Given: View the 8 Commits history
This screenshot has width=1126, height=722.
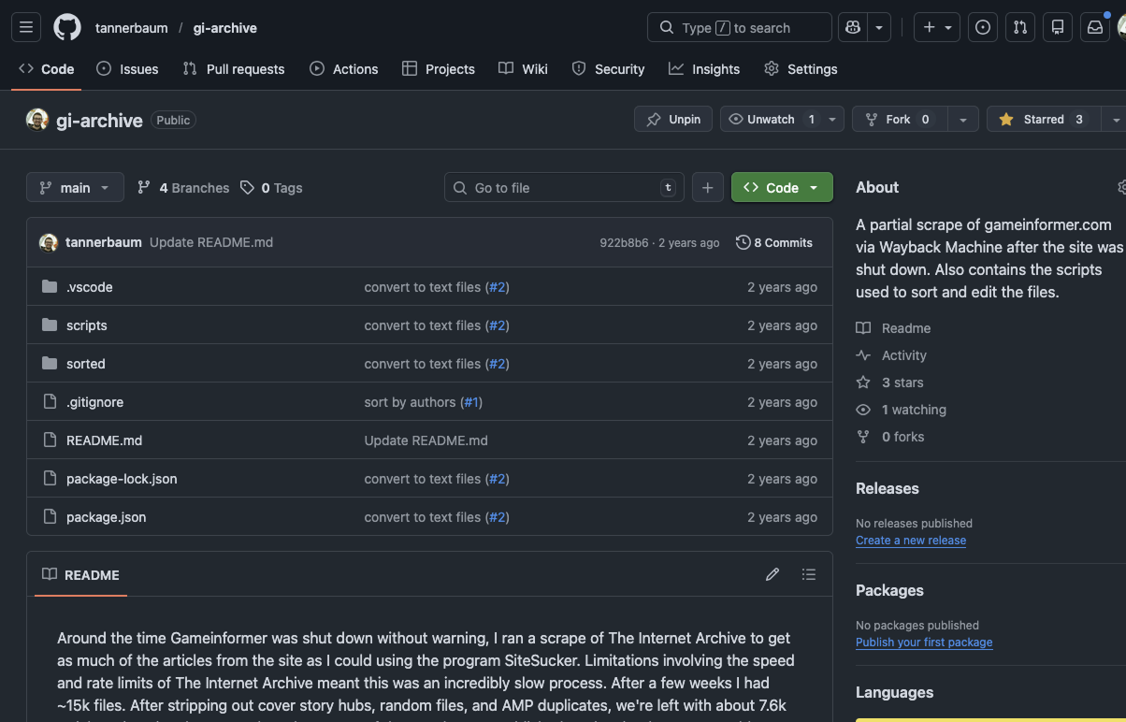Looking at the screenshot, I should point(774,242).
